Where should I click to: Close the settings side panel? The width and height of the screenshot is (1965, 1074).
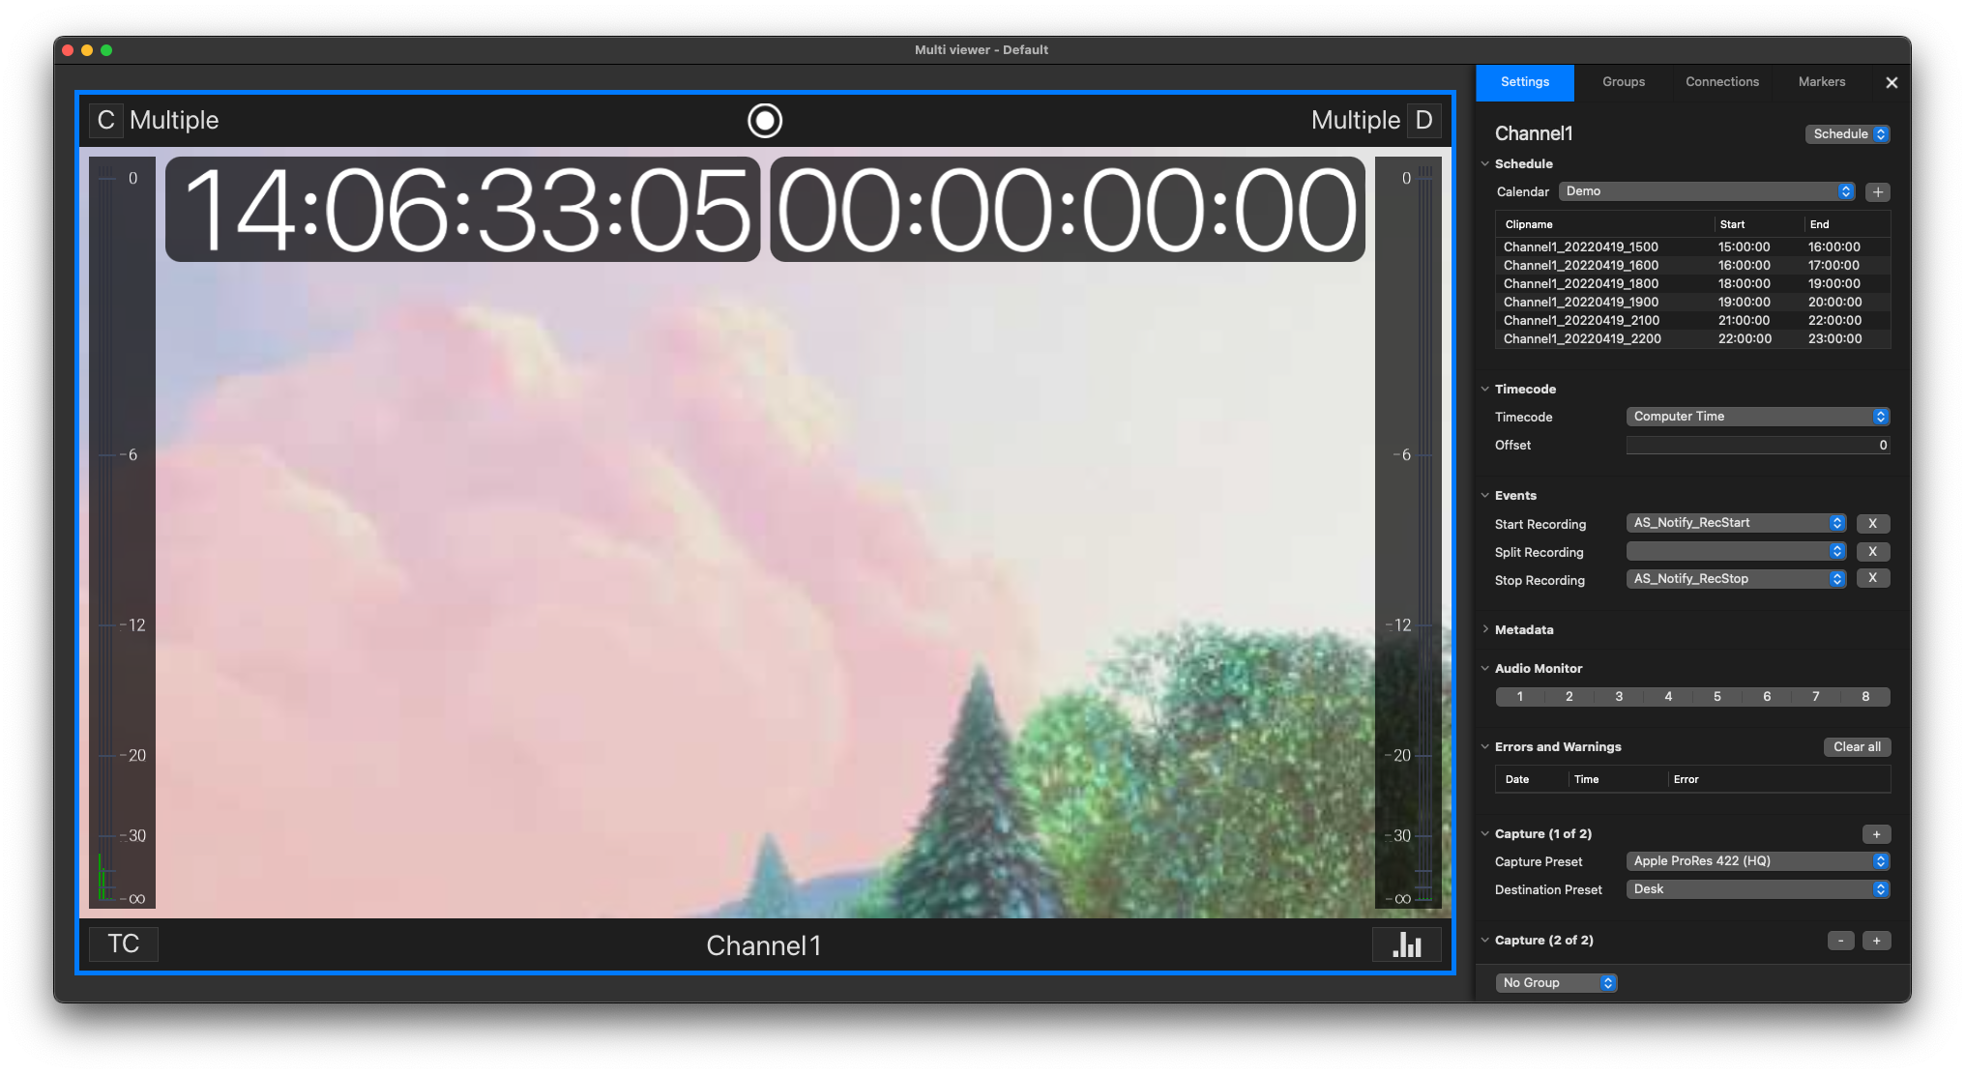coord(1892,83)
